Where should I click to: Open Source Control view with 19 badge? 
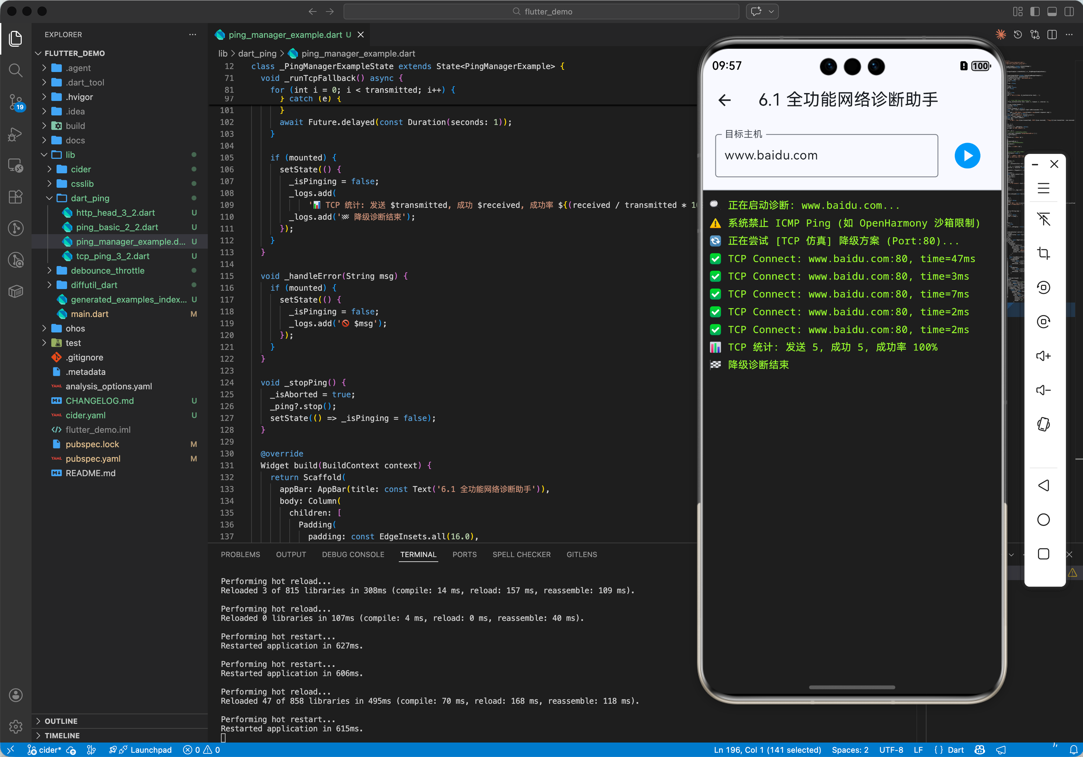coord(15,102)
